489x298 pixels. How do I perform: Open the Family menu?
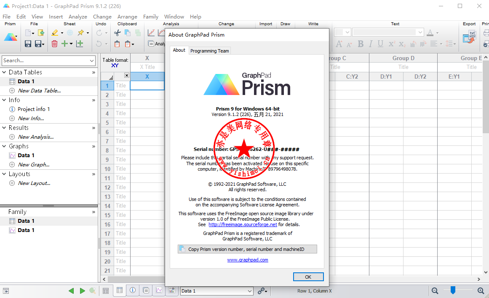[x=151, y=16]
